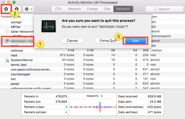Click the Data received value 626.9 MB
This screenshot has width=185, height=119.
point(154,96)
